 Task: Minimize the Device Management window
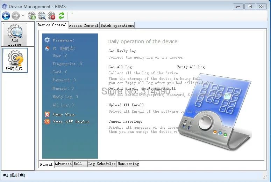point(238,7)
